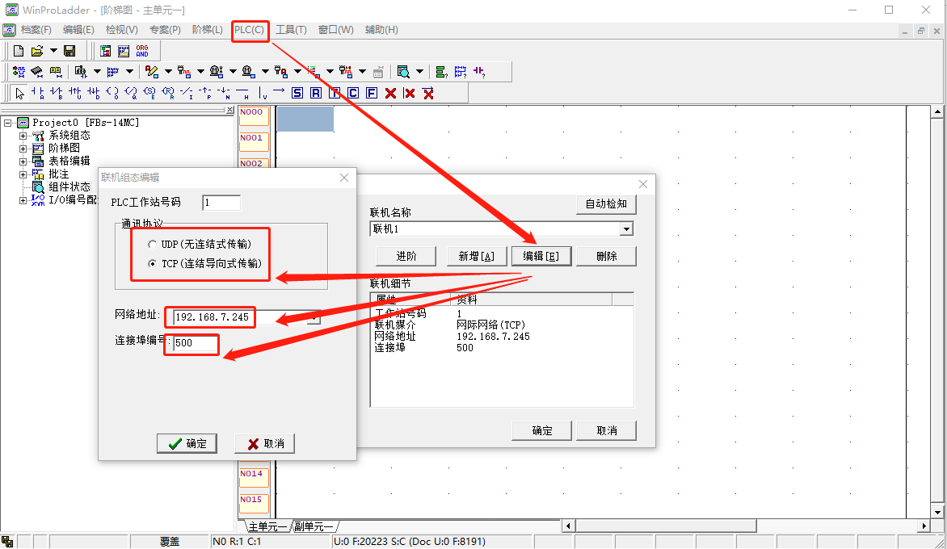947x549 pixels.
Task: Expand the Project0 [FBs-14MC] root node
Action: 8,123
